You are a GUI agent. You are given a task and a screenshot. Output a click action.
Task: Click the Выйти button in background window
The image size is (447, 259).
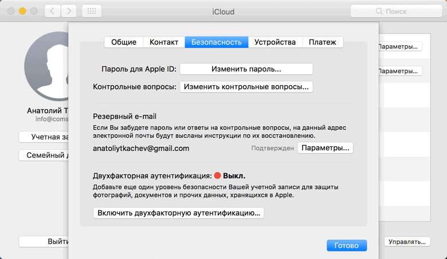coord(44,241)
